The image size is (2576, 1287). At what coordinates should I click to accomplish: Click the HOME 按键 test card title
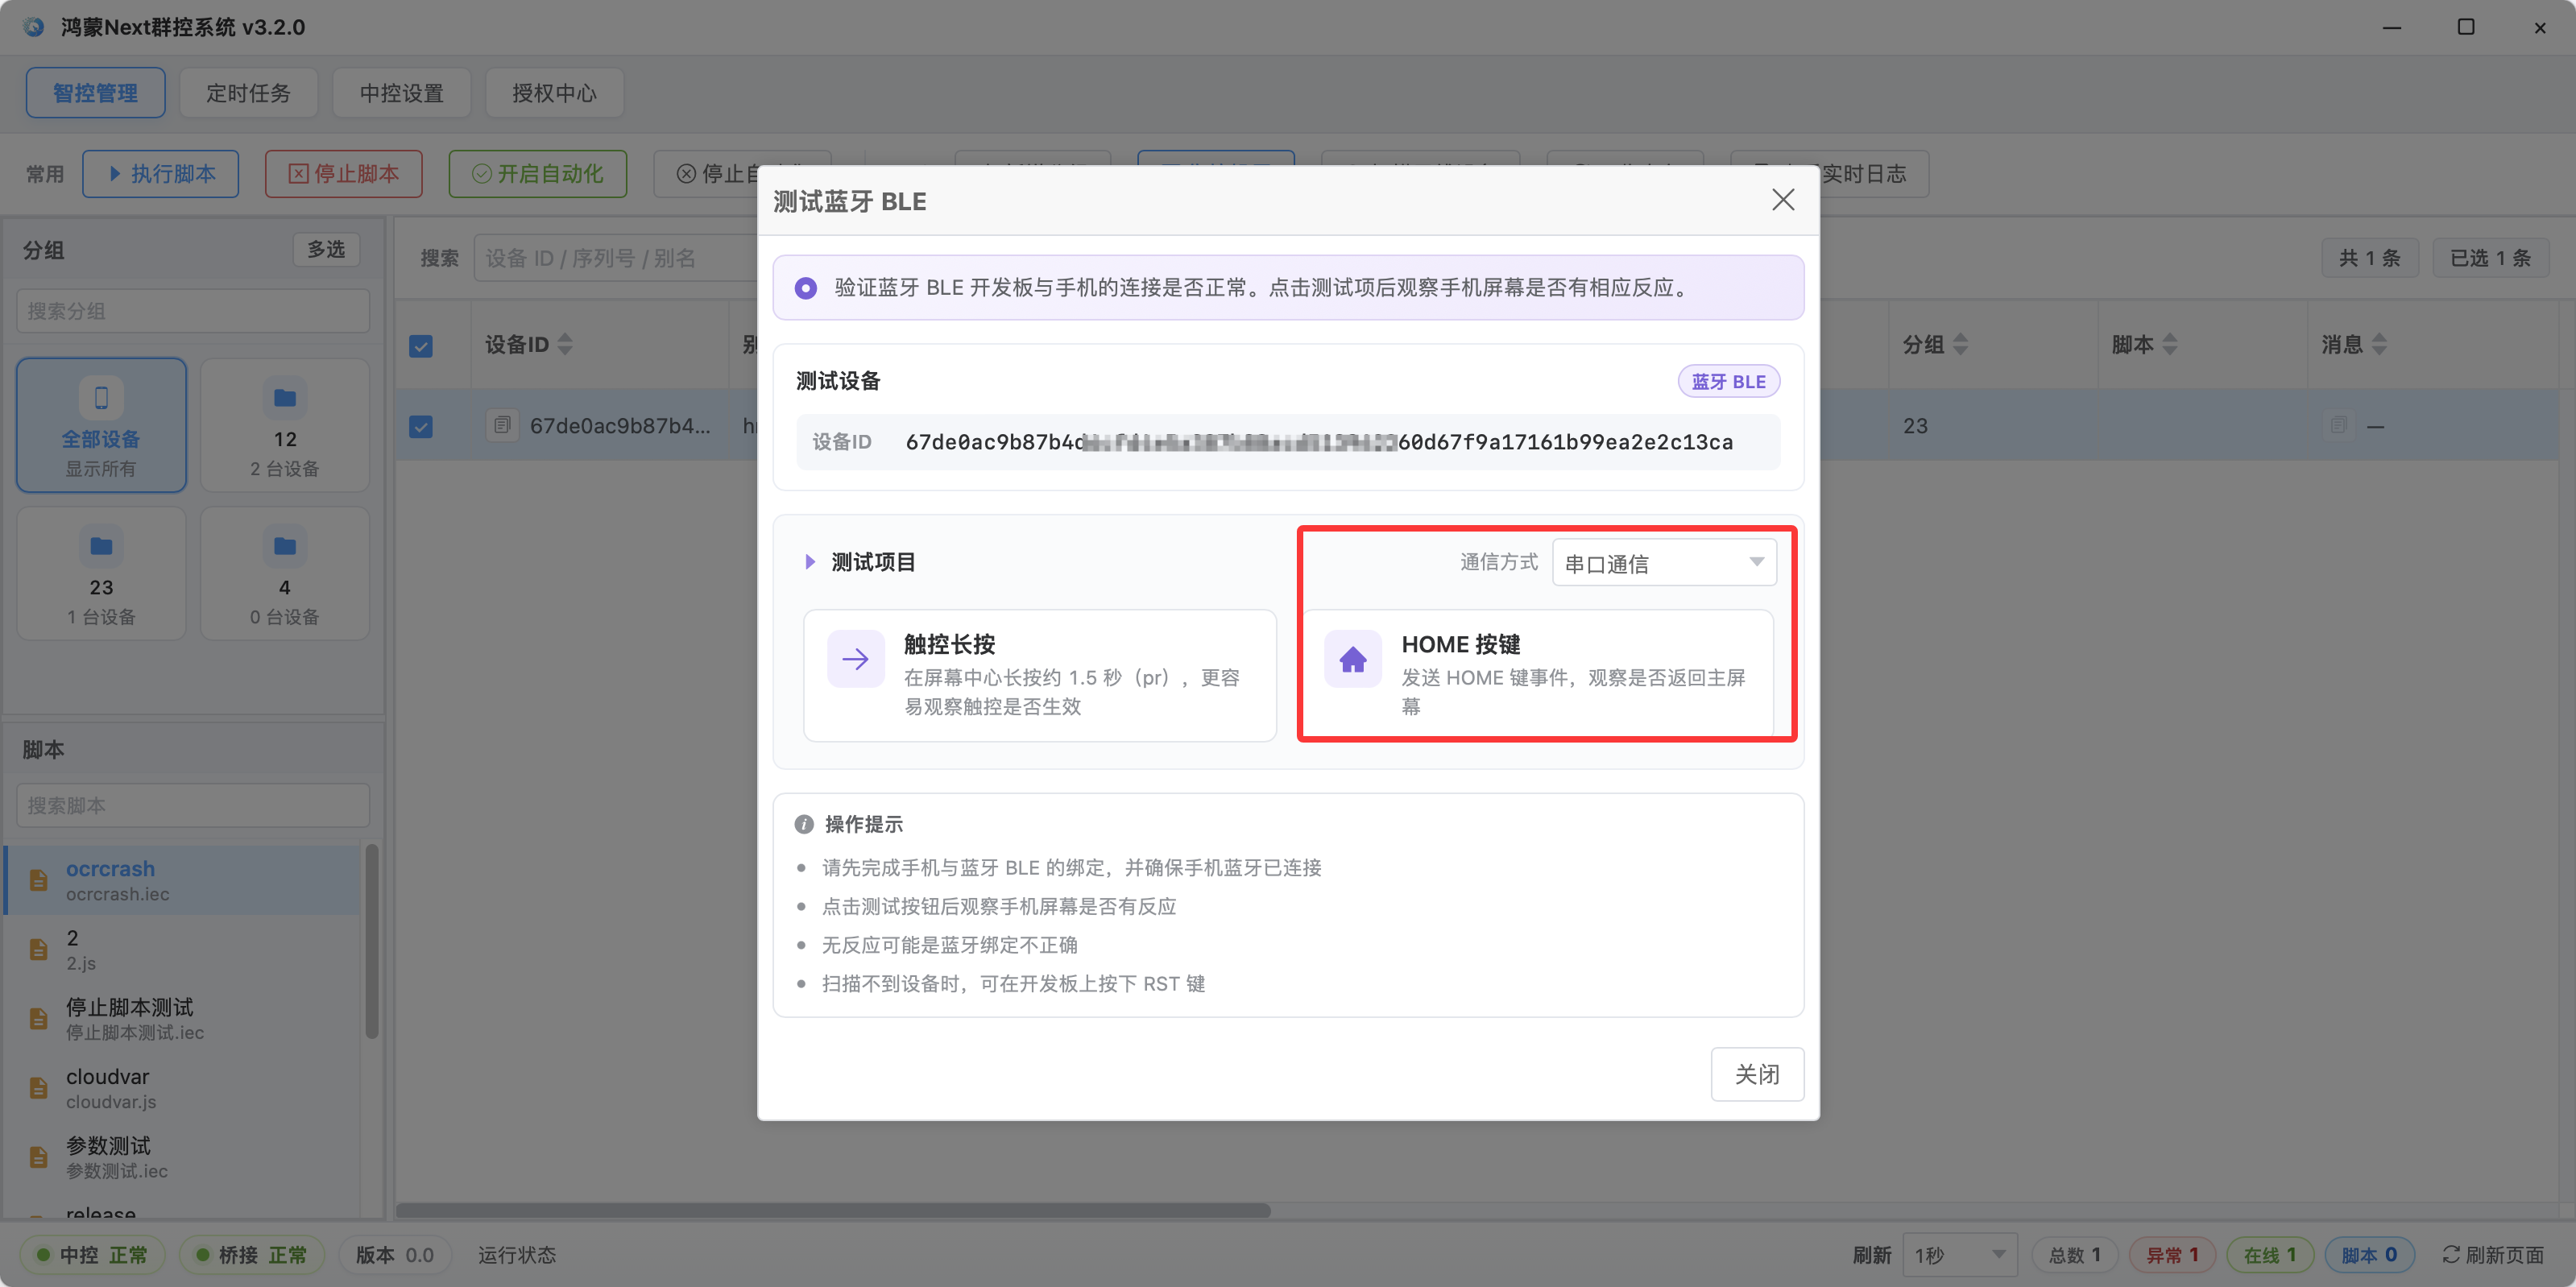click(1461, 645)
